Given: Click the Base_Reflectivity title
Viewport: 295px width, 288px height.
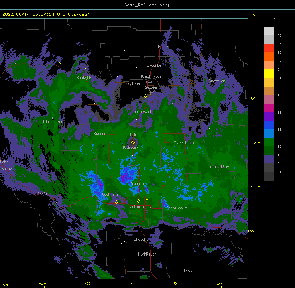Looking at the screenshot, I should click(147, 5).
